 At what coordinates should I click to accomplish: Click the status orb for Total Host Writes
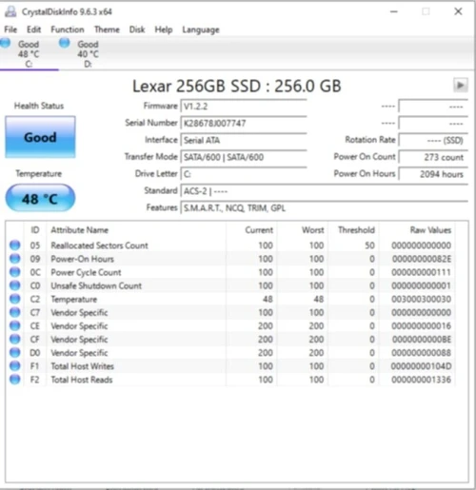pos(15,366)
